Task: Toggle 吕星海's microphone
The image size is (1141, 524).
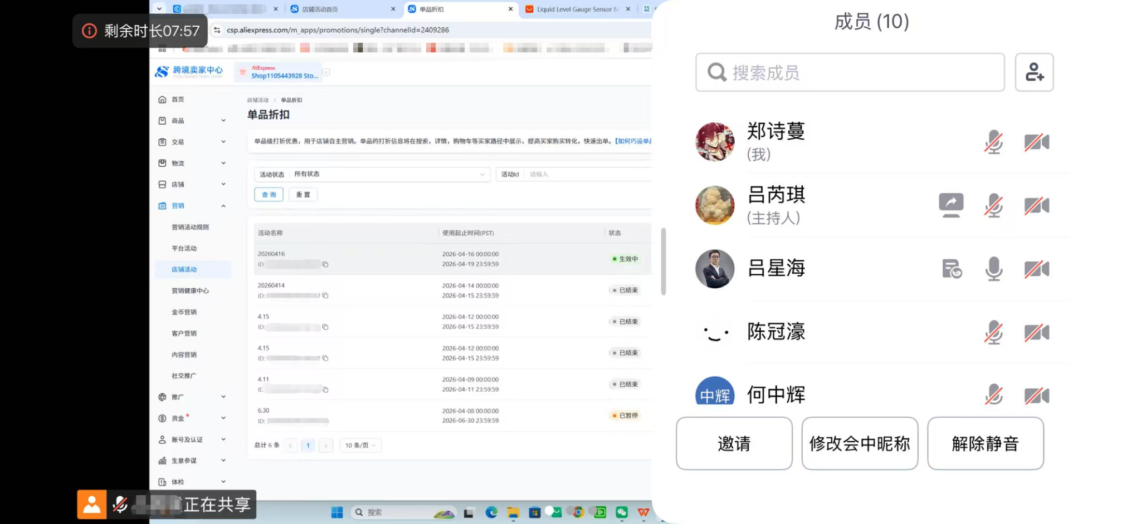Action: coord(993,269)
